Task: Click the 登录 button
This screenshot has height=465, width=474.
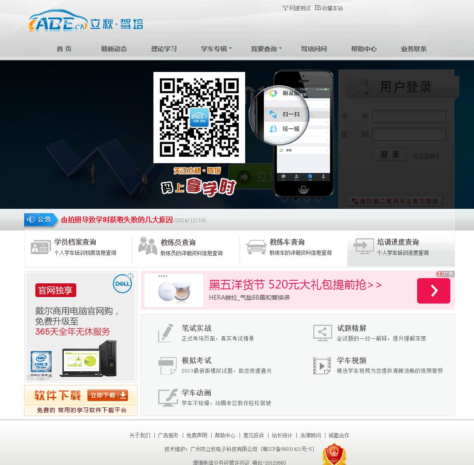Action: coord(390,155)
